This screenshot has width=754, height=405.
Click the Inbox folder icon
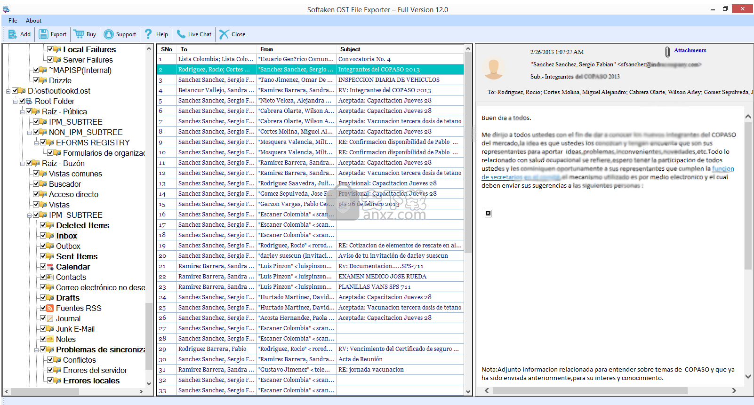[x=50, y=236]
